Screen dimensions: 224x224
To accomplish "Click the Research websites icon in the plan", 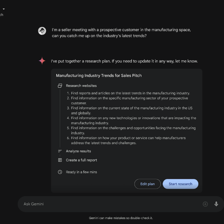I will tap(60, 85).
